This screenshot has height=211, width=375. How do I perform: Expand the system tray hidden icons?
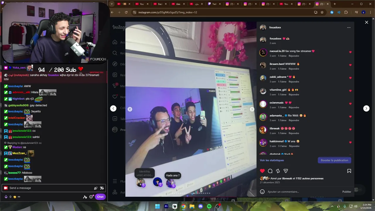tap(332, 206)
